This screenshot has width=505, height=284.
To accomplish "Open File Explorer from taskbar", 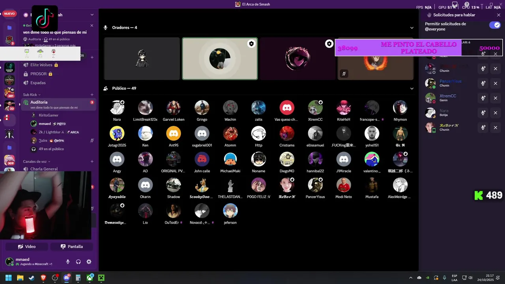I will point(20,278).
